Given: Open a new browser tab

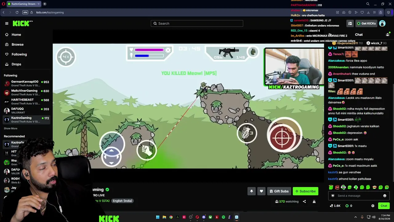Looking at the screenshot, I should point(45,4).
